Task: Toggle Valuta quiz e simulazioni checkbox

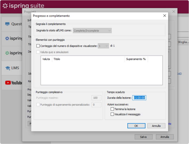Action: point(38,52)
